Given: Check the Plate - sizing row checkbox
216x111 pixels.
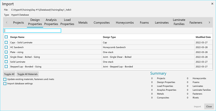Looking at the screenshot, I should pyautogui.click(x=6, y=52).
